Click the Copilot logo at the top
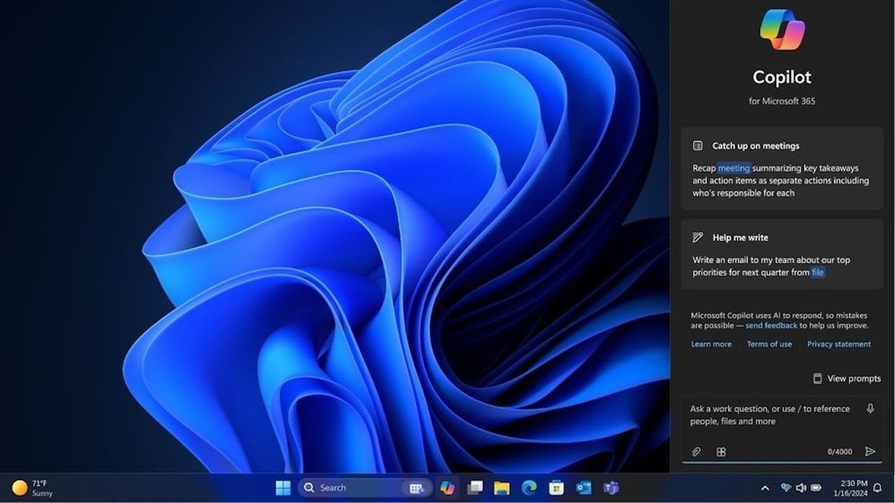The image size is (895, 503). pyautogui.click(x=781, y=29)
